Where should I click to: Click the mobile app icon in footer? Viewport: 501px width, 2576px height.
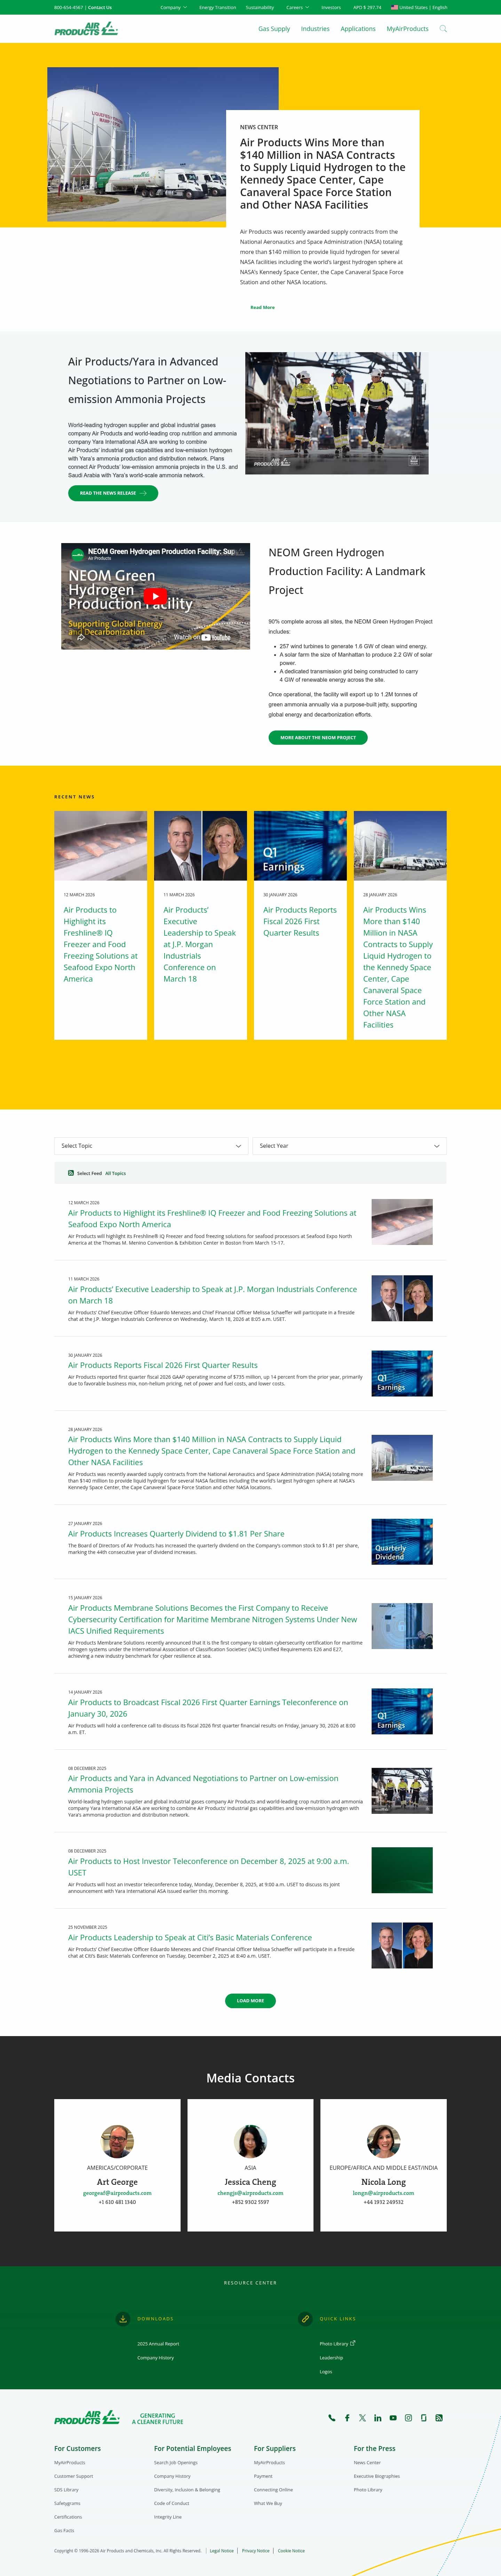point(423,2418)
